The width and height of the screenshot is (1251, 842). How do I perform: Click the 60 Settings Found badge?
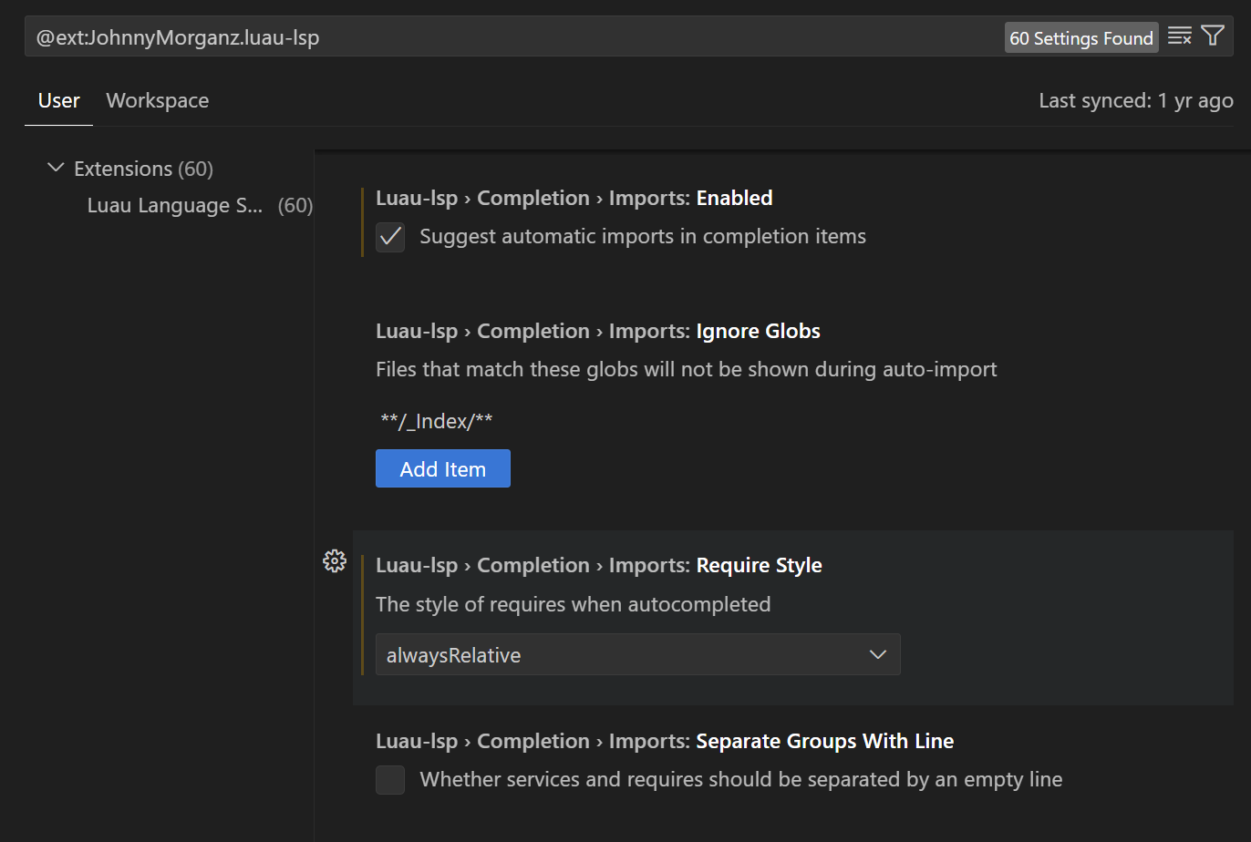1080,38
